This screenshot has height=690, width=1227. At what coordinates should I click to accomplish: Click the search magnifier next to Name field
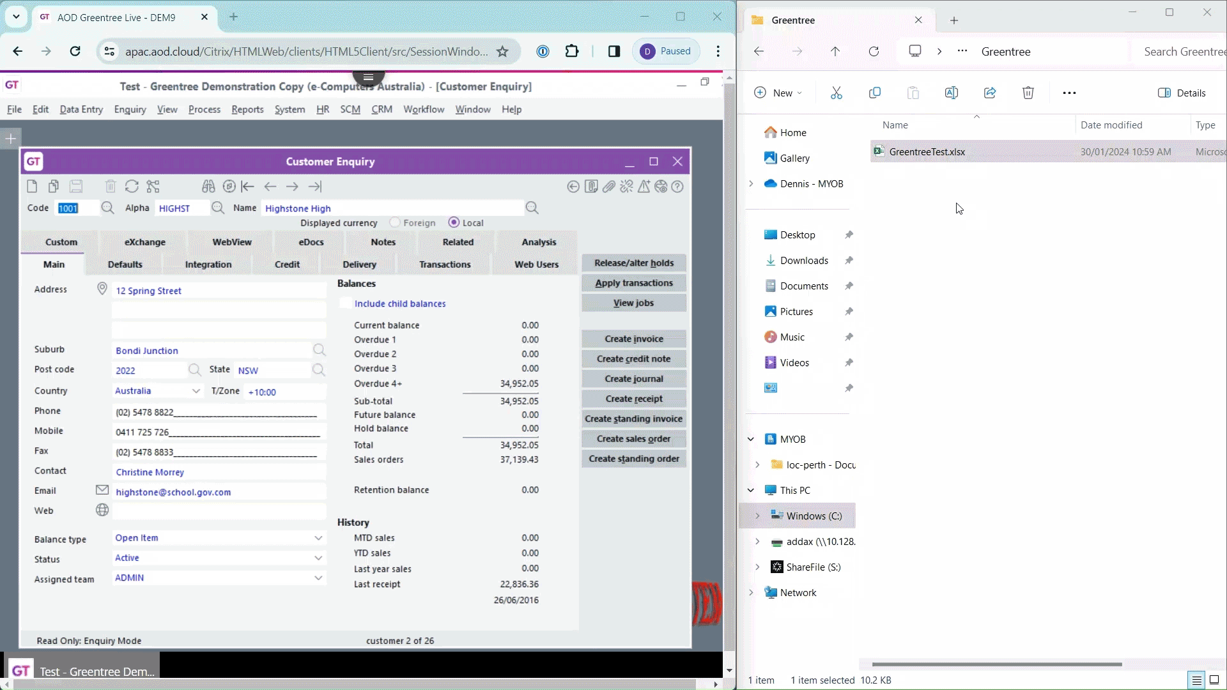pyautogui.click(x=532, y=208)
